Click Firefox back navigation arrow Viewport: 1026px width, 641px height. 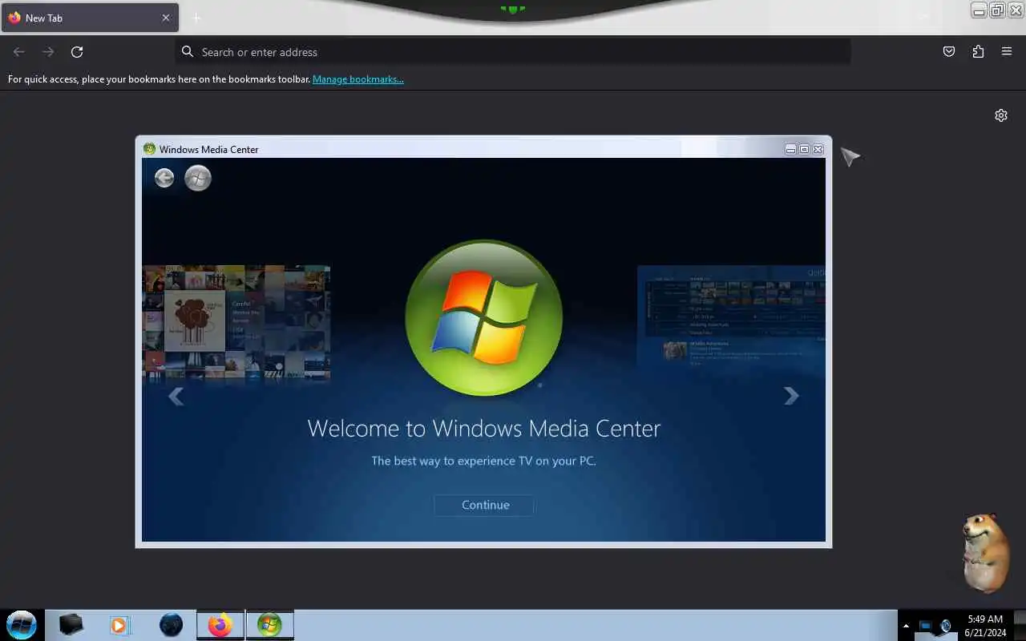click(19, 52)
